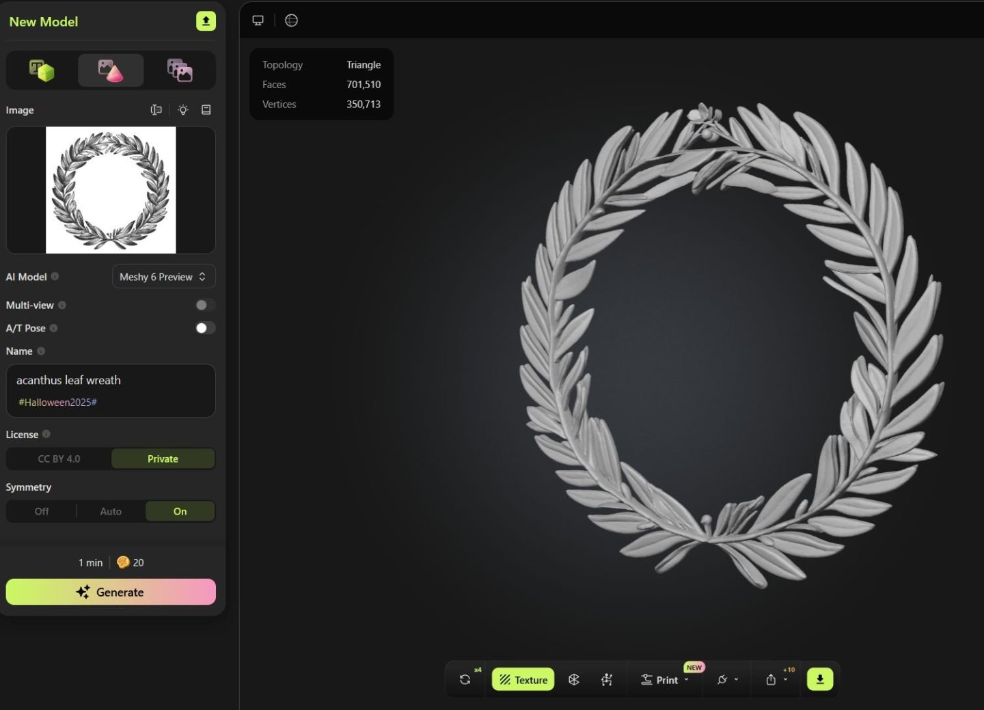Screen dimensions: 984x710
Task: Select the multi-image to 3D tab
Action: [180, 70]
